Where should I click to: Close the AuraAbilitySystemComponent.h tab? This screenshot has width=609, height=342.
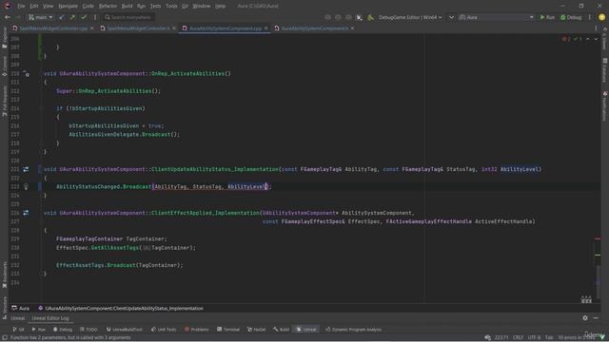coord(352,28)
